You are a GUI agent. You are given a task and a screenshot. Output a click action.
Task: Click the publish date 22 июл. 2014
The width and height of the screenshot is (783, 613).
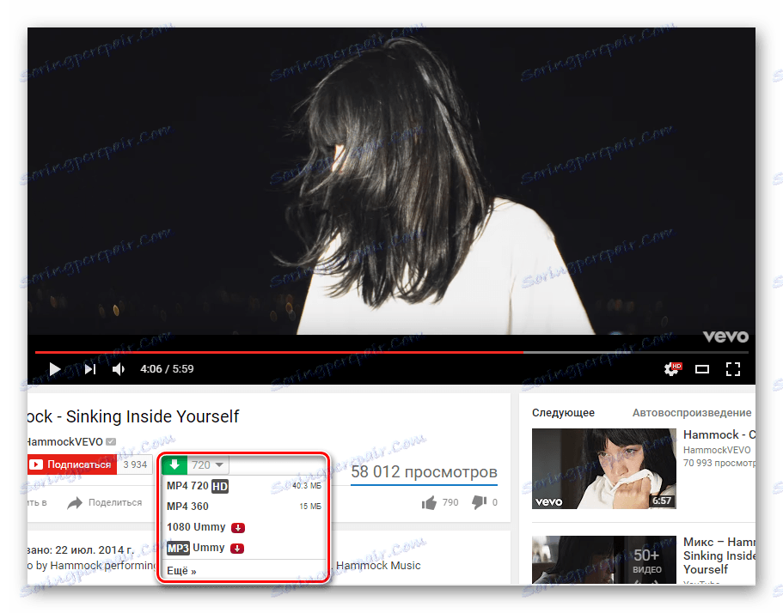coord(95,550)
